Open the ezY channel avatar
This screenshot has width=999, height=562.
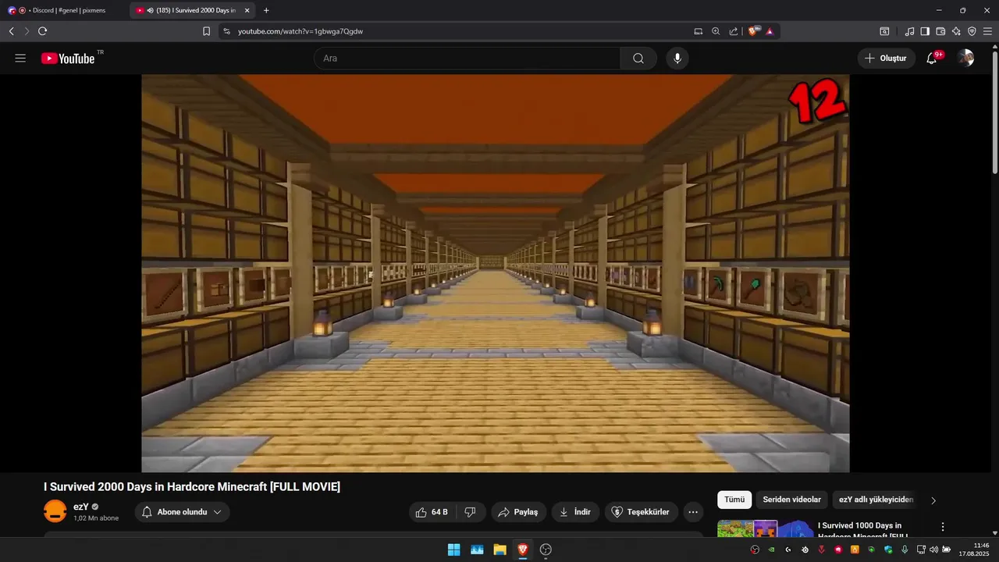[55, 512]
